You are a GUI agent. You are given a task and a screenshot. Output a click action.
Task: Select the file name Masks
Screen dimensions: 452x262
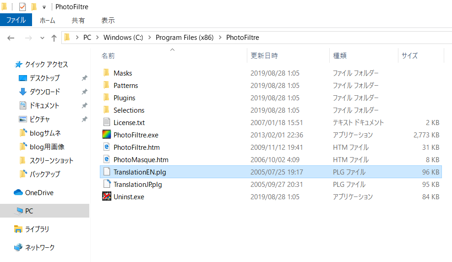pyautogui.click(x=123, y=73)
